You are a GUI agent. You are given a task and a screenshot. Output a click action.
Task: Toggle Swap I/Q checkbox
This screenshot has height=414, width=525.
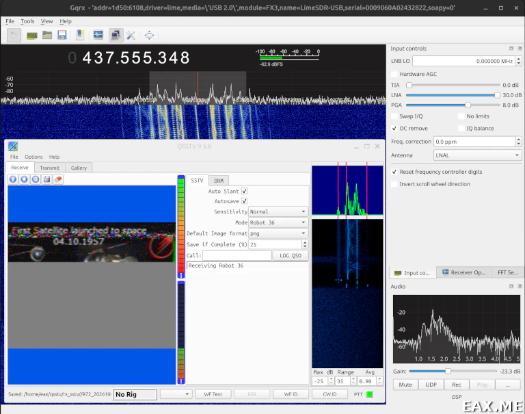pyautogui.click(x=394, y=116)
